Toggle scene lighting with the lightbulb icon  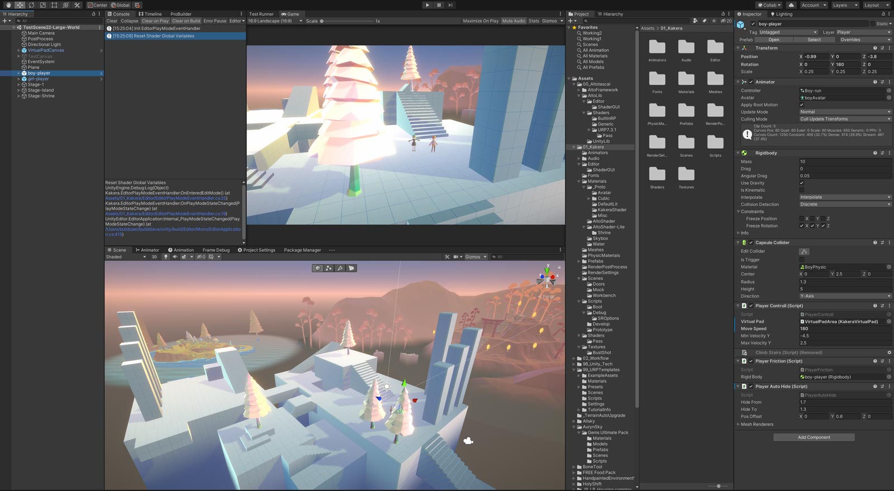(165, 257)
